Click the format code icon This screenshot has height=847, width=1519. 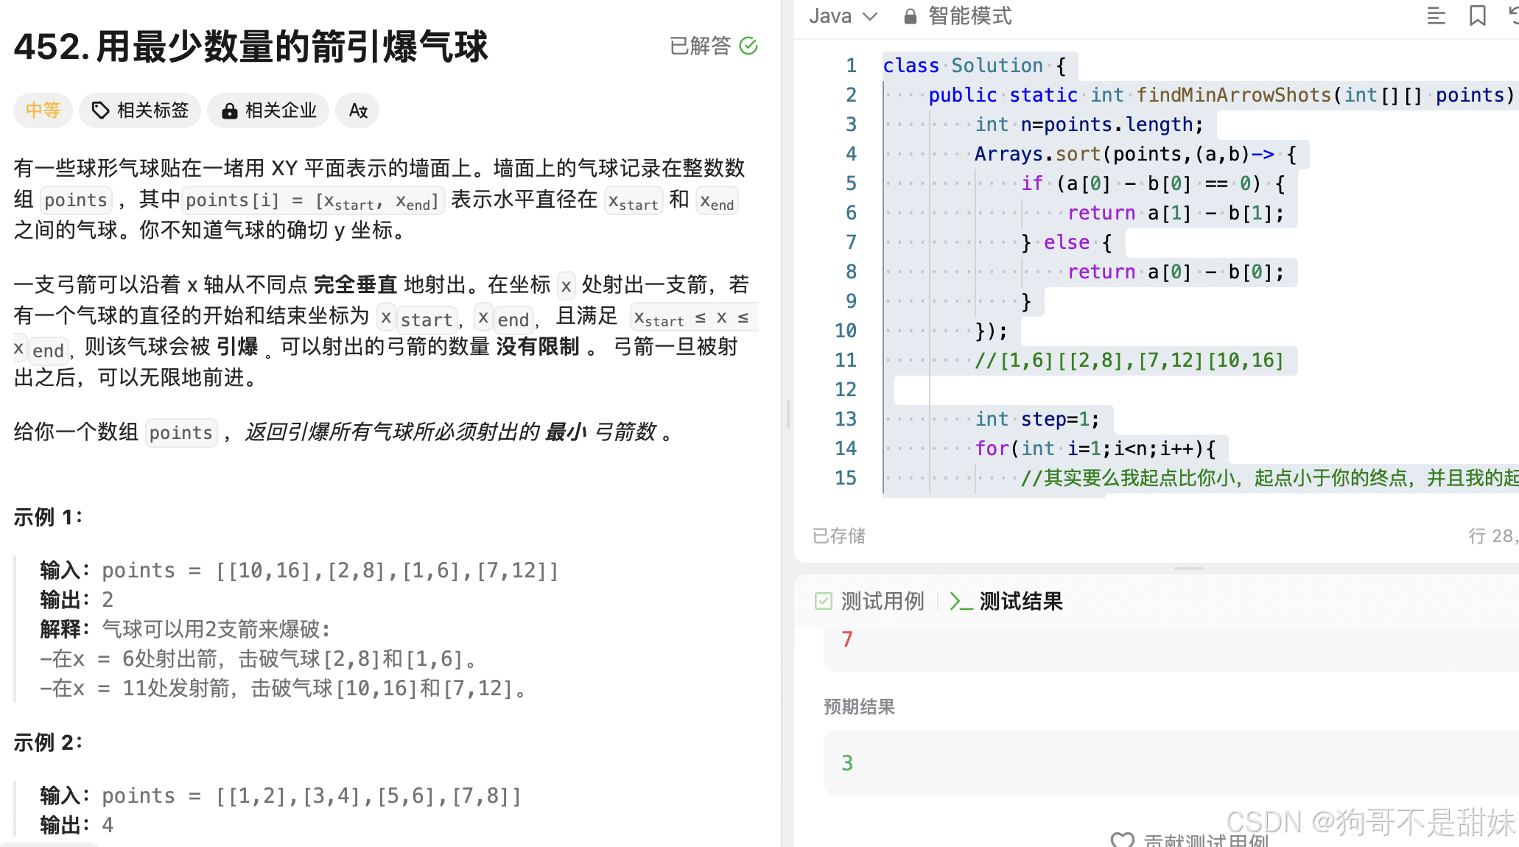[x=1436, y=15]
